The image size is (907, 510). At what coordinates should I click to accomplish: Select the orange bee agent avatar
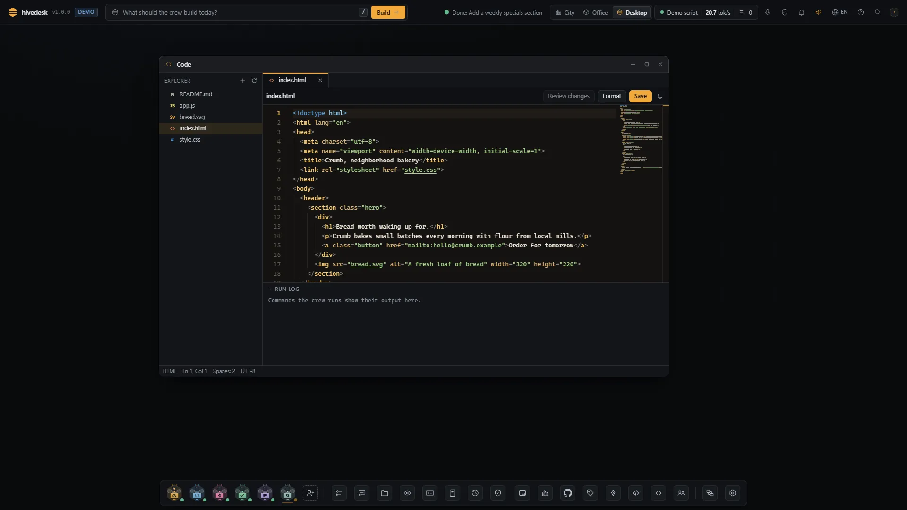point(174,493)
